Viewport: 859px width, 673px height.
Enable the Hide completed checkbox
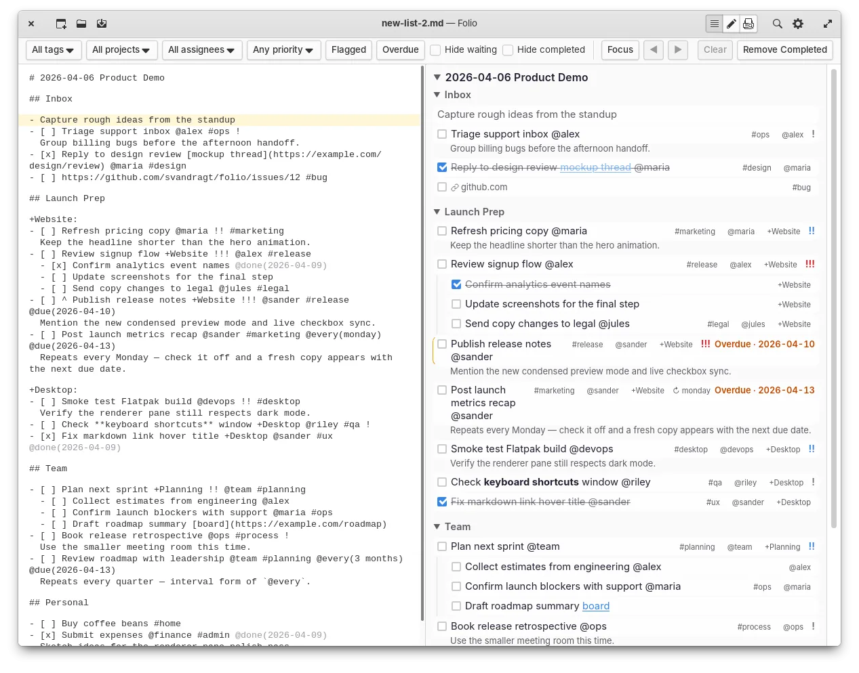[508, 50]
